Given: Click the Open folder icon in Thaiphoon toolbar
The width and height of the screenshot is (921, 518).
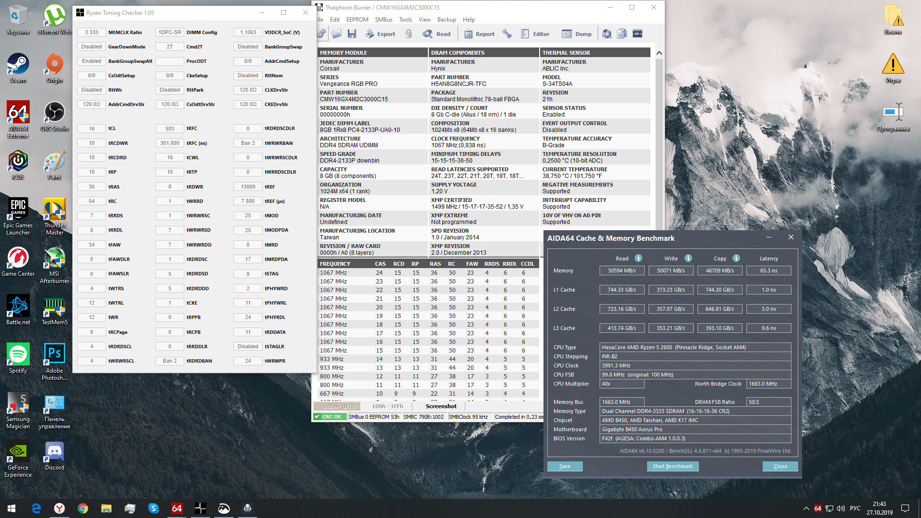Looking at the screenshot, I should pyautogui.click(x=336, y=34).
